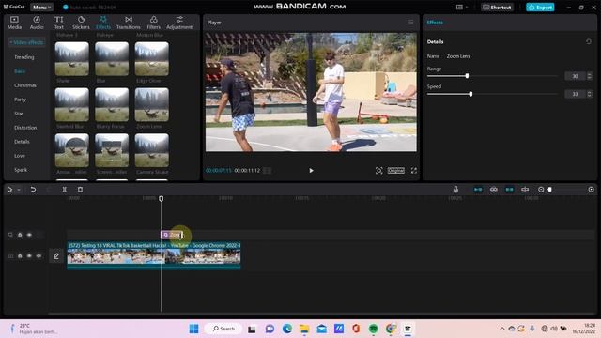Click the pencil cover edit icon on main track
Screen dimensions: 601x338
point(56,256)
